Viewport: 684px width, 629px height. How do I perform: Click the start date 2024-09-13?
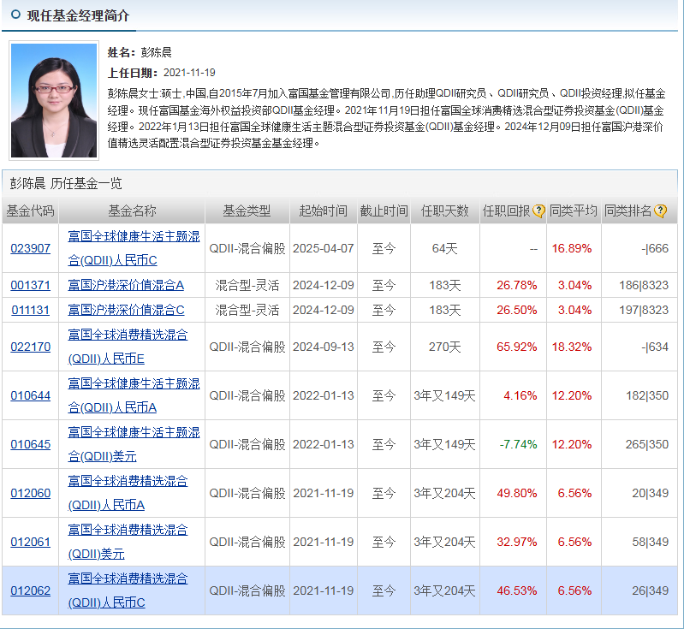click(324, 347)
